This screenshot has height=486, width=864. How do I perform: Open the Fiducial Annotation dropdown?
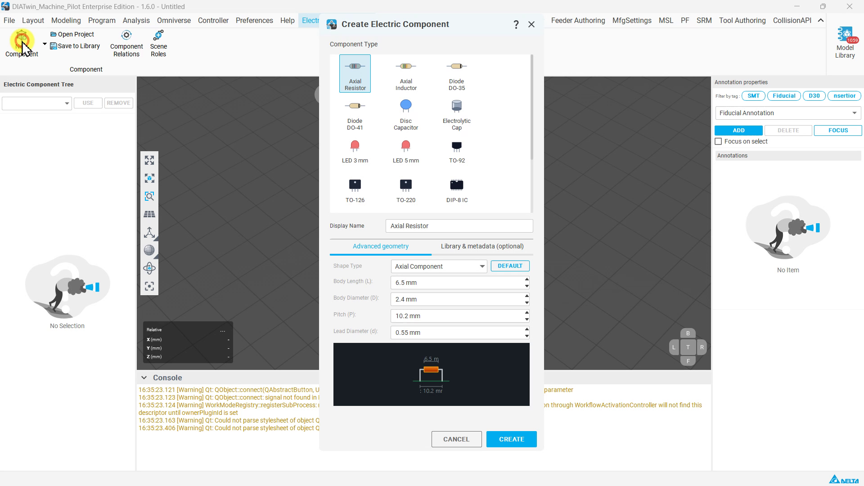pos(788,113)
